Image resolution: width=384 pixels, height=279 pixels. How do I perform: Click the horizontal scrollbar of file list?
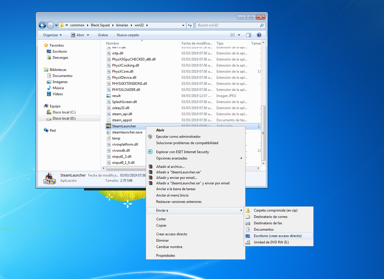[x=126, y=168]
